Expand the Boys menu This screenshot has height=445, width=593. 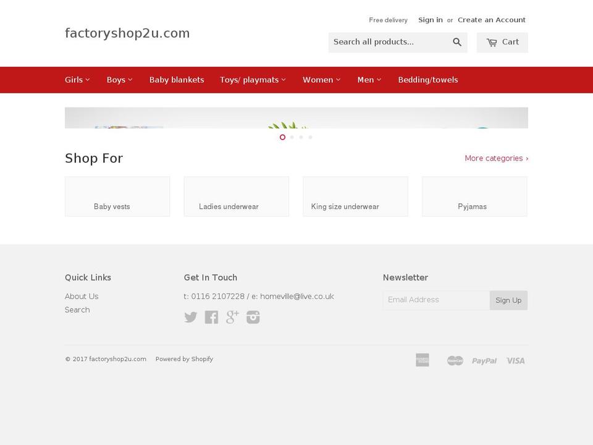click(x=119, y=80)
